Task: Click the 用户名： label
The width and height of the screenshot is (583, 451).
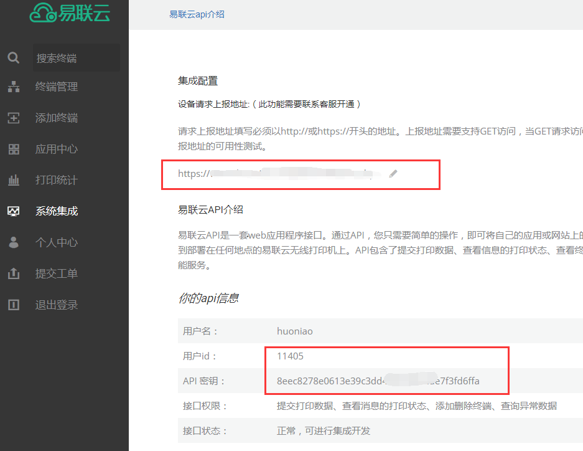Action: 200,331
